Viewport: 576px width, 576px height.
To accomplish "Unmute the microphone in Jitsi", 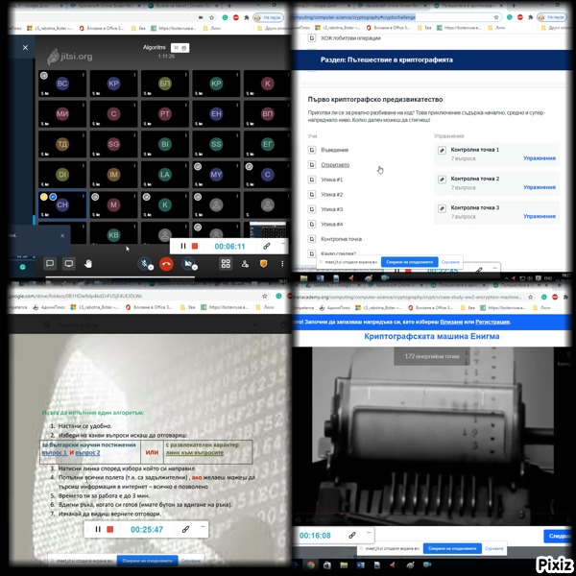I will tap(144, 263).
